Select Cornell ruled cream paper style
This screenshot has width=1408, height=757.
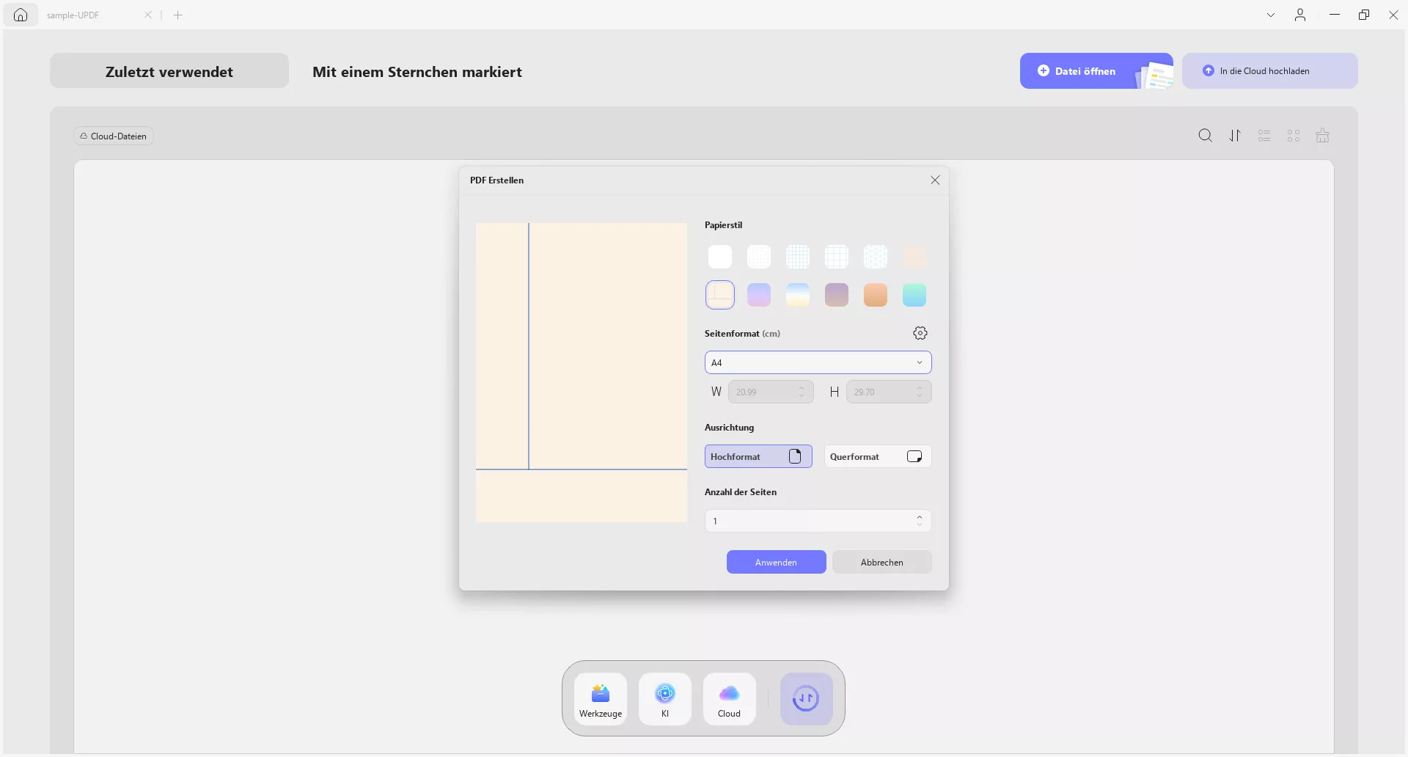pyautogui.click(x=720, y=295)
